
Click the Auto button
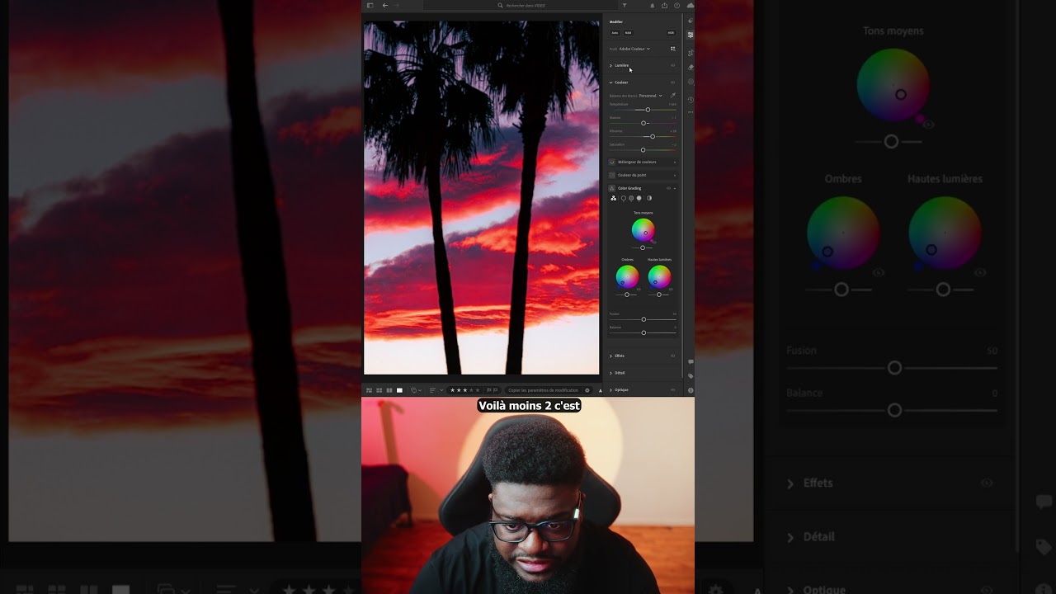[x=615, y=33]
